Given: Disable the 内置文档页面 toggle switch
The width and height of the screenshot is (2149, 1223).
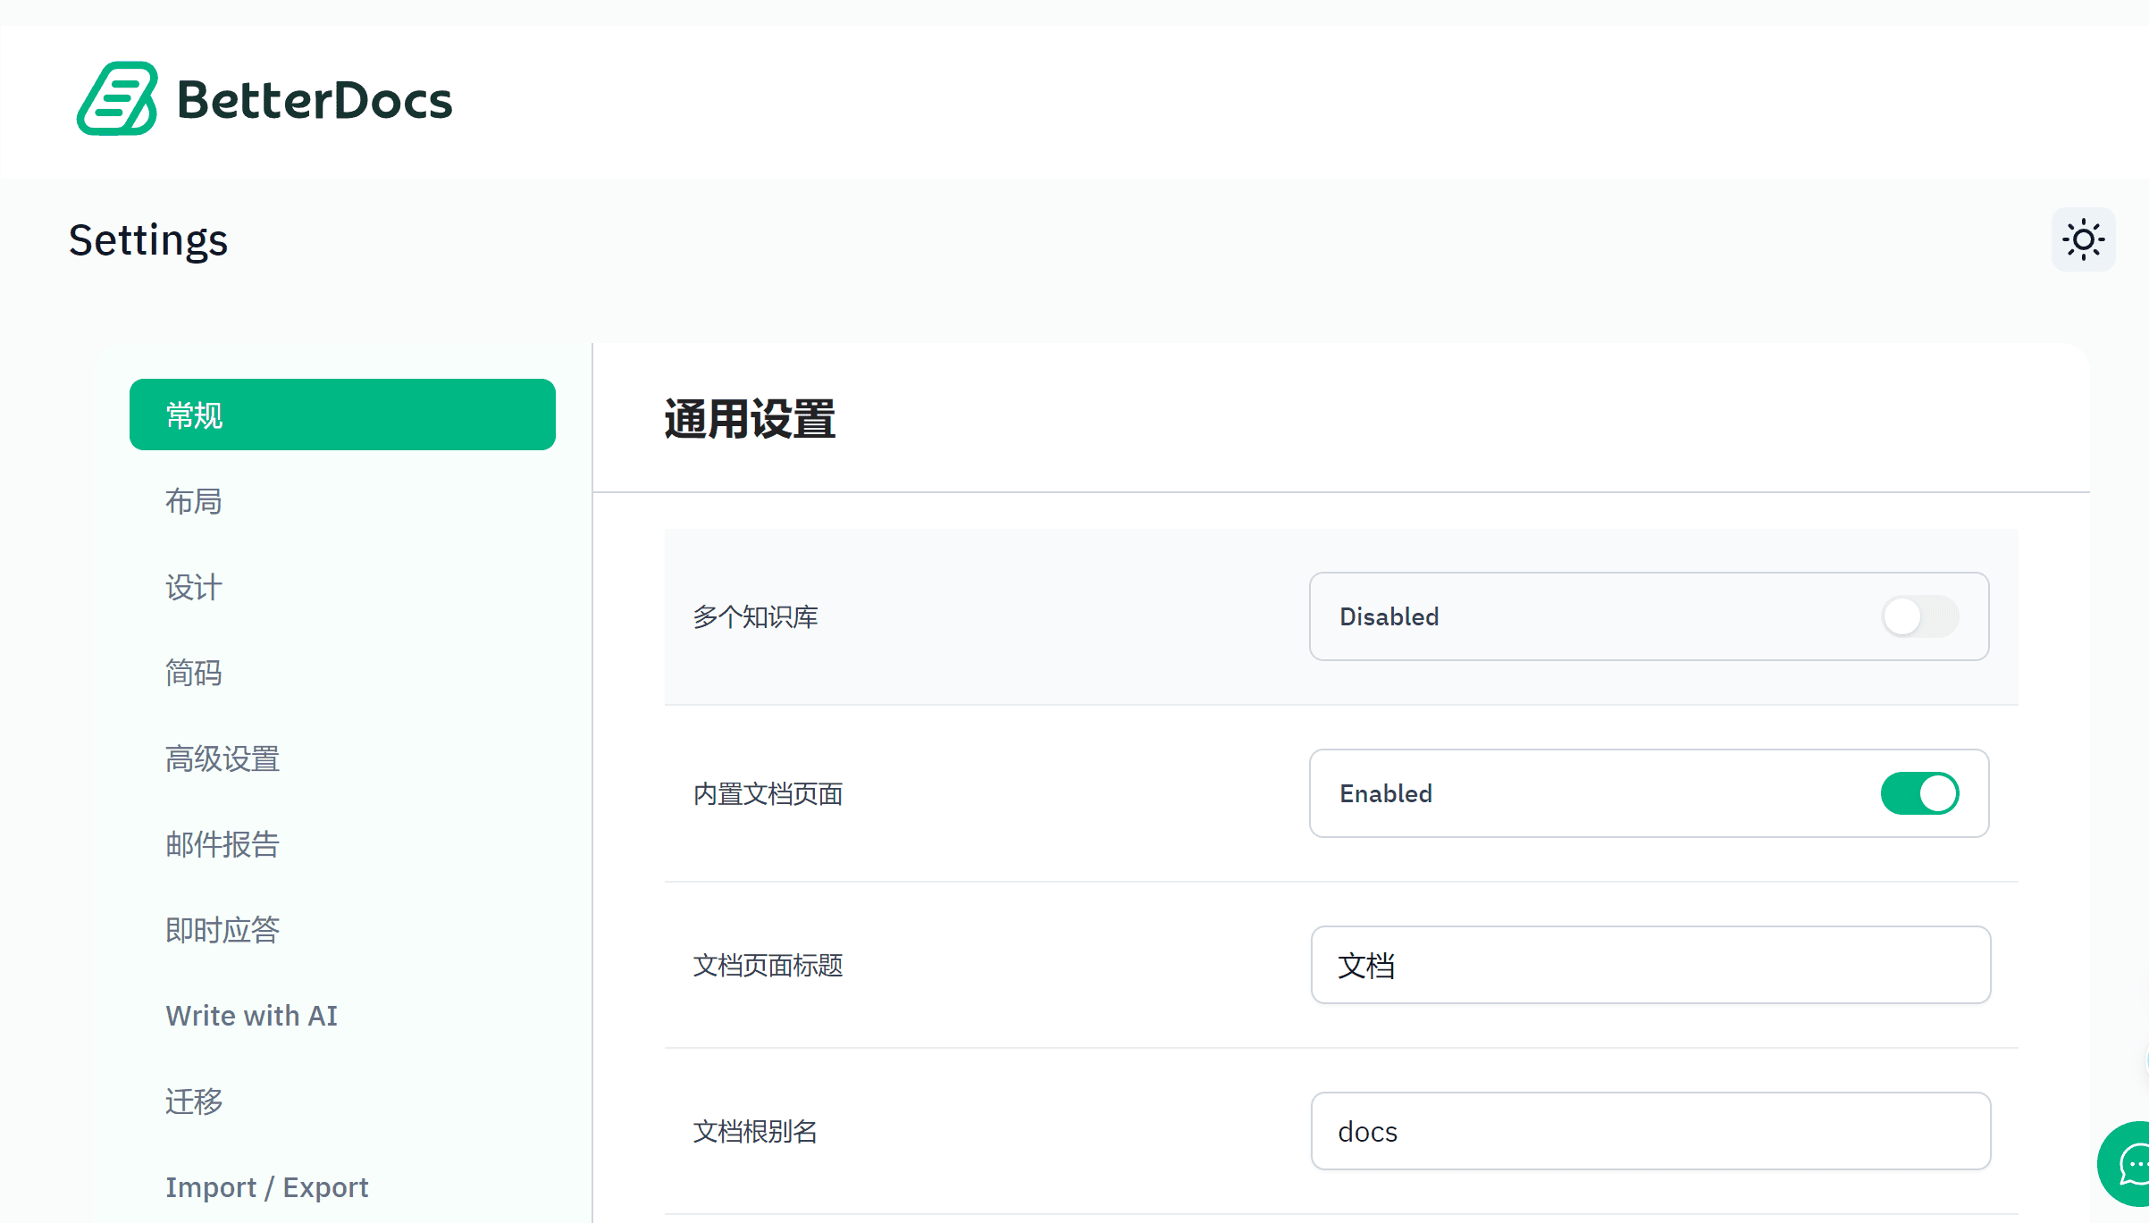Looking at the screenshot, I should [x=1919, y=793].
